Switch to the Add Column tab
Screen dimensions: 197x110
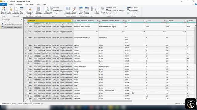(x=30, y=4)
